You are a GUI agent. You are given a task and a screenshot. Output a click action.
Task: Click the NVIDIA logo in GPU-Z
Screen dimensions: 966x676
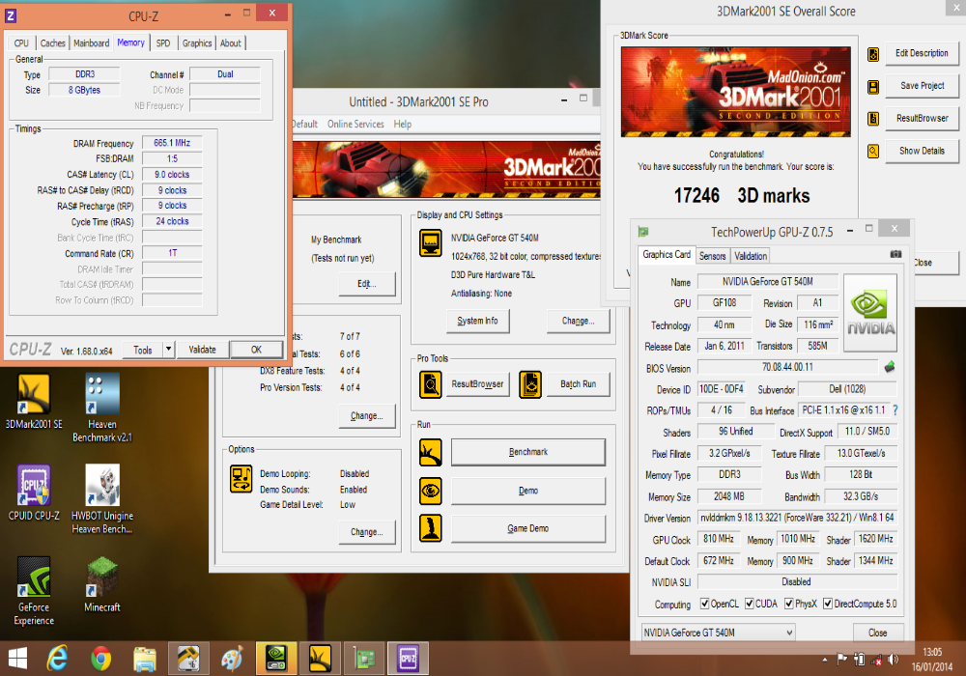click(x=870, y=313)
